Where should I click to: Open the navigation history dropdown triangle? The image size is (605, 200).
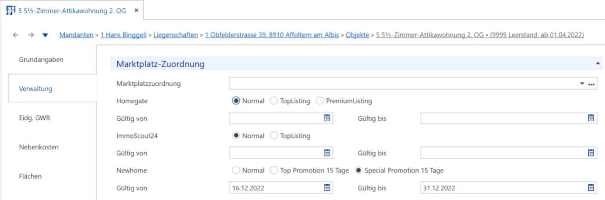[x=45, y=35]
